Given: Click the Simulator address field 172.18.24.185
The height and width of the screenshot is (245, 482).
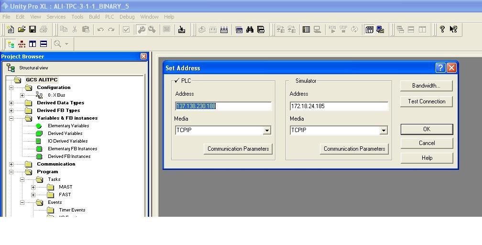Looking at the screenshot, I should tap(339, 106).
